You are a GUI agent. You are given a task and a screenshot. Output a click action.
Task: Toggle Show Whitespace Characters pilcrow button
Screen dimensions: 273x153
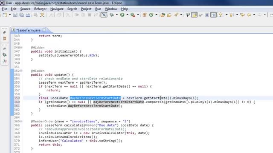pos(213,15)
